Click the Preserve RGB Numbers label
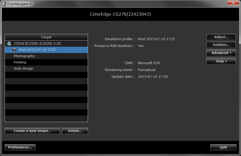Image resolution: width=241 pixels, height=156 pixels. point(114,46)
